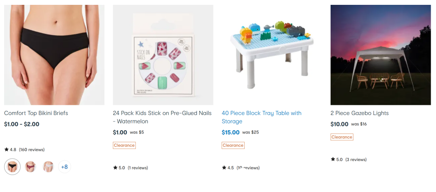Click the star icon beside 4.5 rating
This screenshot has height=192, width=436.
tap(224, 168)
